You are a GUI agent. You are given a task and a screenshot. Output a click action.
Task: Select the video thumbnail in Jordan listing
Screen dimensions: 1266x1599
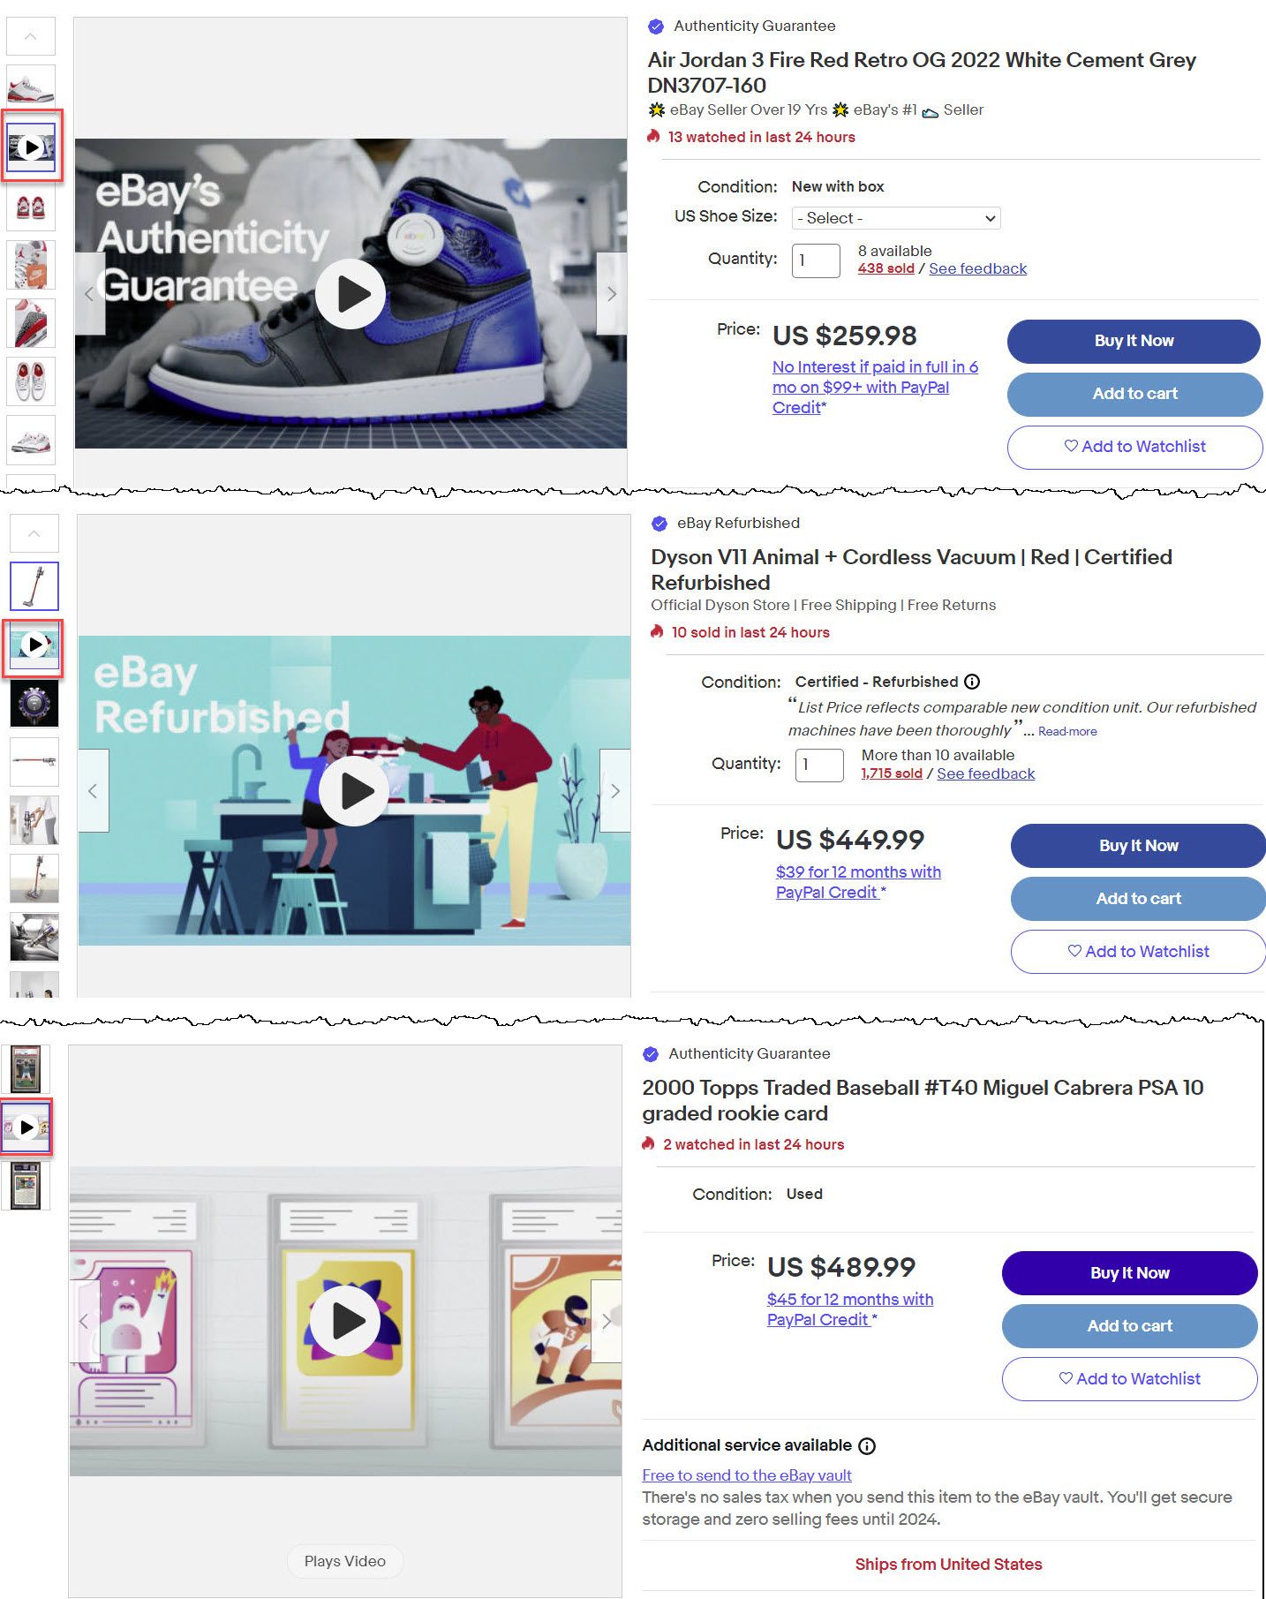click(x=32, y=147)
